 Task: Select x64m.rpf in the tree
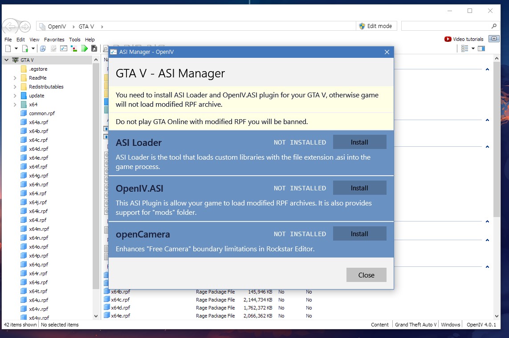point(39,229)
